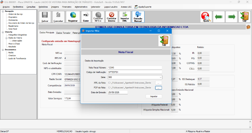Select Laudo de Transferencia tree item
Viewport: 252px width, 133px height.
(x=17, y=59)
